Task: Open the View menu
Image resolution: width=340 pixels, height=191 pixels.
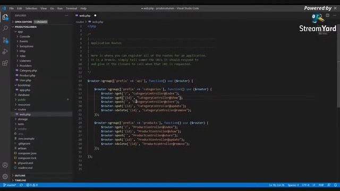Action: [44, 8]
